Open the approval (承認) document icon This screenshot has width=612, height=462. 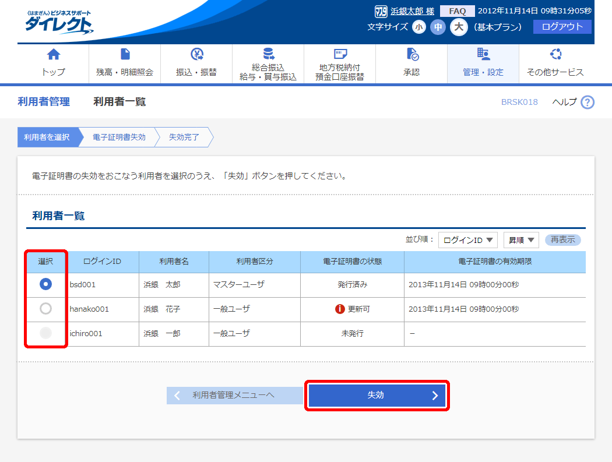pos(411,55)
